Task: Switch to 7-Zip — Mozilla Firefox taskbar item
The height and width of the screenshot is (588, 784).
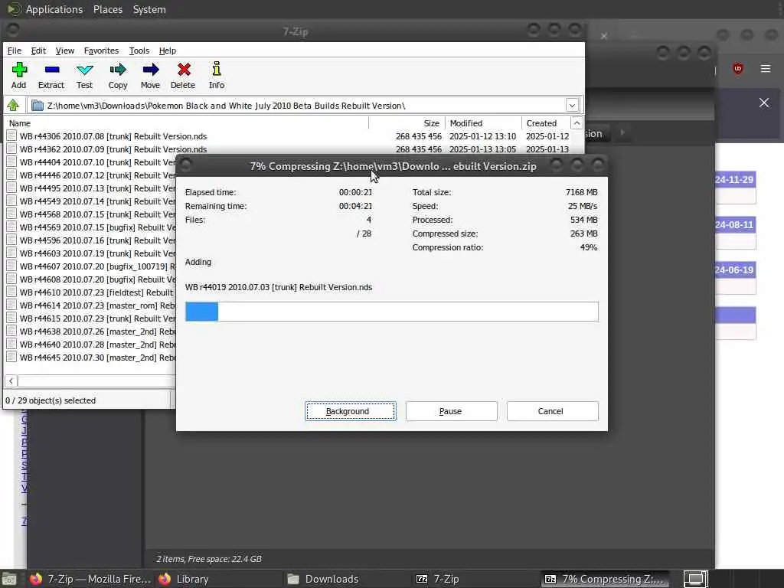Action: click(90, 579)
